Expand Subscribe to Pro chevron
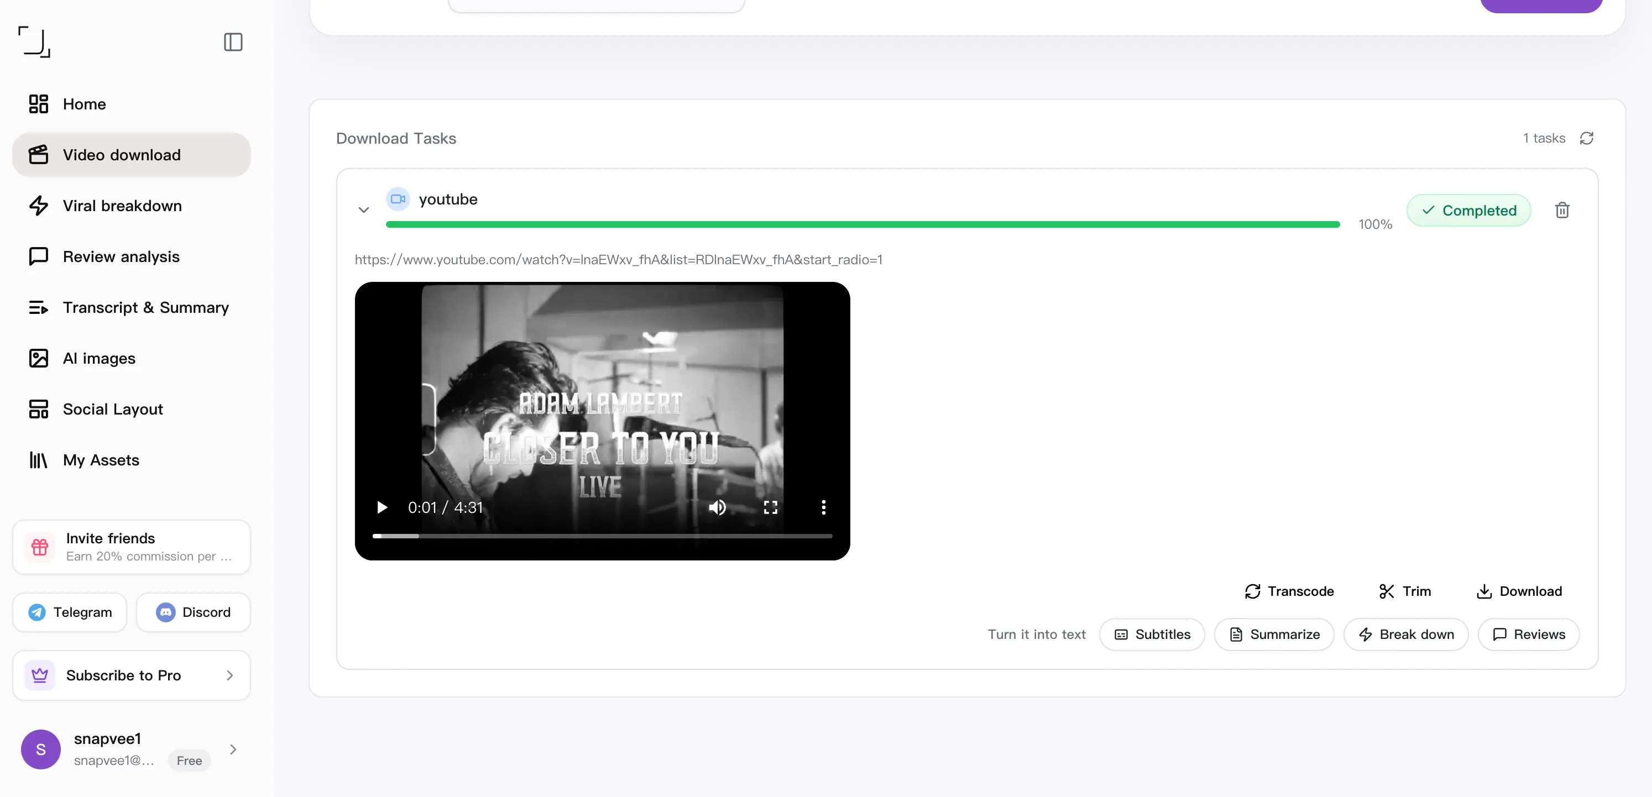 229,675
